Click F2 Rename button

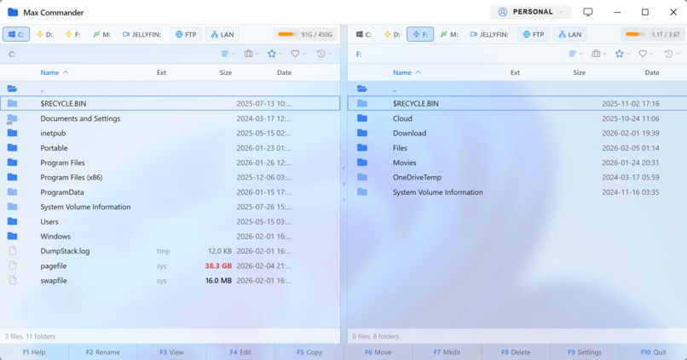pyautogui.click(x=103, y=352)
